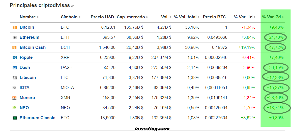Click the IOTA coin icon
This screenshot has height=132, width=293.
15,88
